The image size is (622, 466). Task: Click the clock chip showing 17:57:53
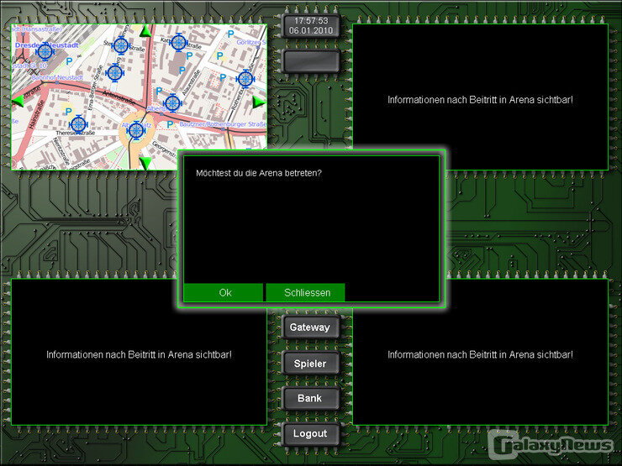pyautogui.click(x=311, y=26)
